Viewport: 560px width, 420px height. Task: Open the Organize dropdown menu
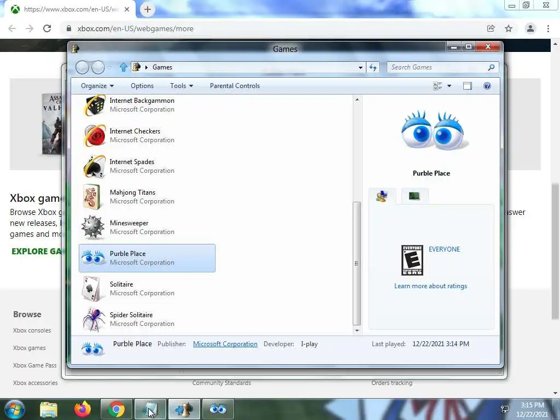coord(97,86)
